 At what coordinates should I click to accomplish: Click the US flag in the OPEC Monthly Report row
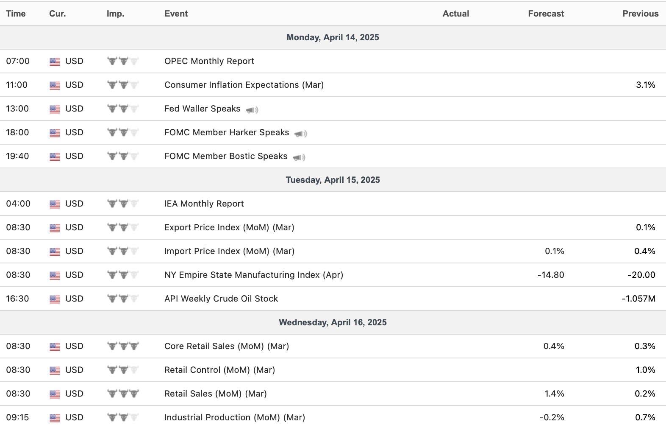click(x=55, y=62)
